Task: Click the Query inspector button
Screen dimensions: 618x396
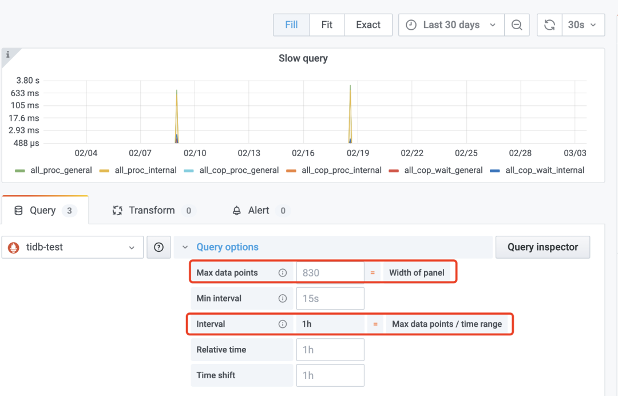Action: [542, 247]
